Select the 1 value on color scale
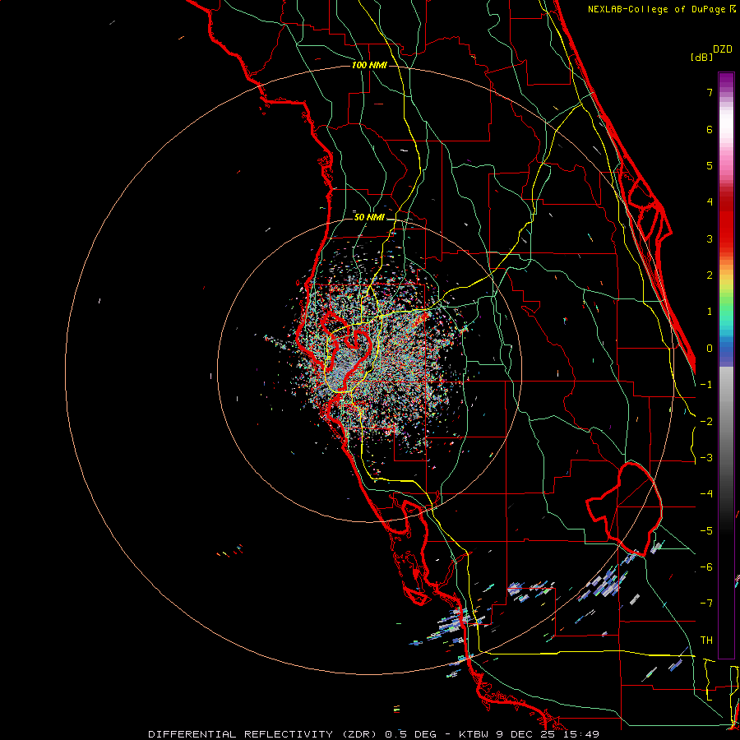Viewport: 740px width, 740px height. (710, 312)
